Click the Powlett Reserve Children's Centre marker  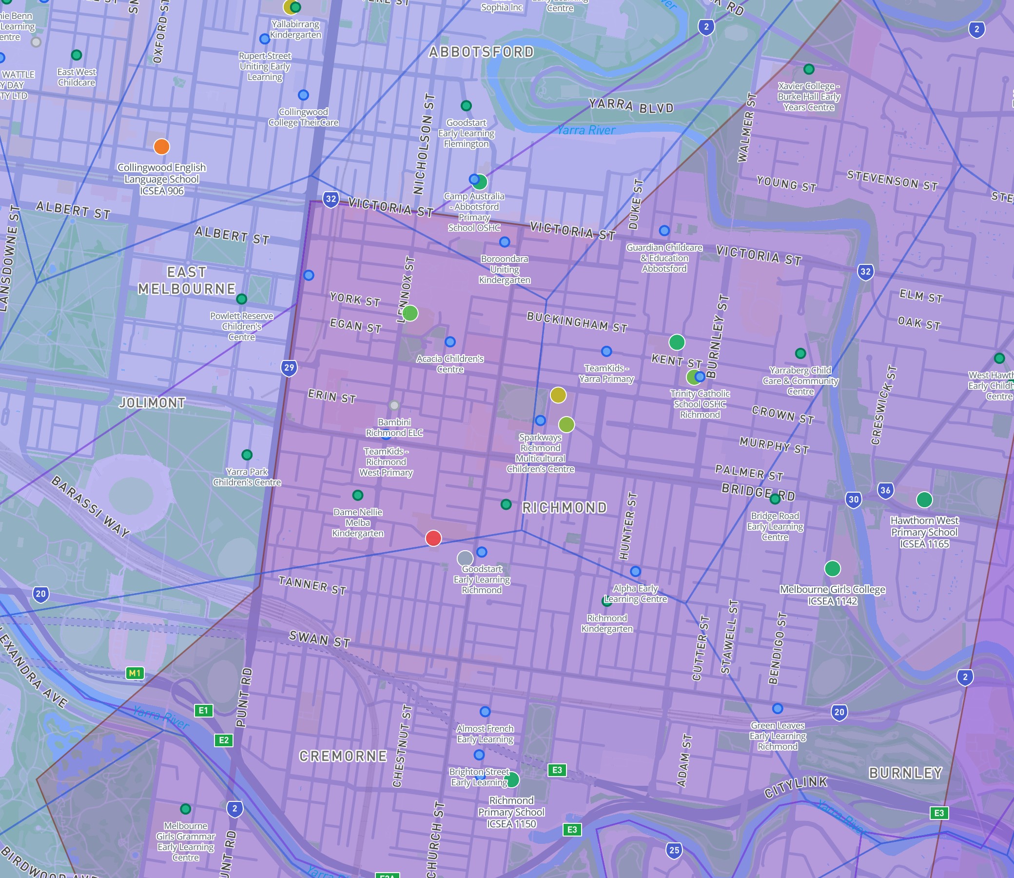click(x=242, y=299)
